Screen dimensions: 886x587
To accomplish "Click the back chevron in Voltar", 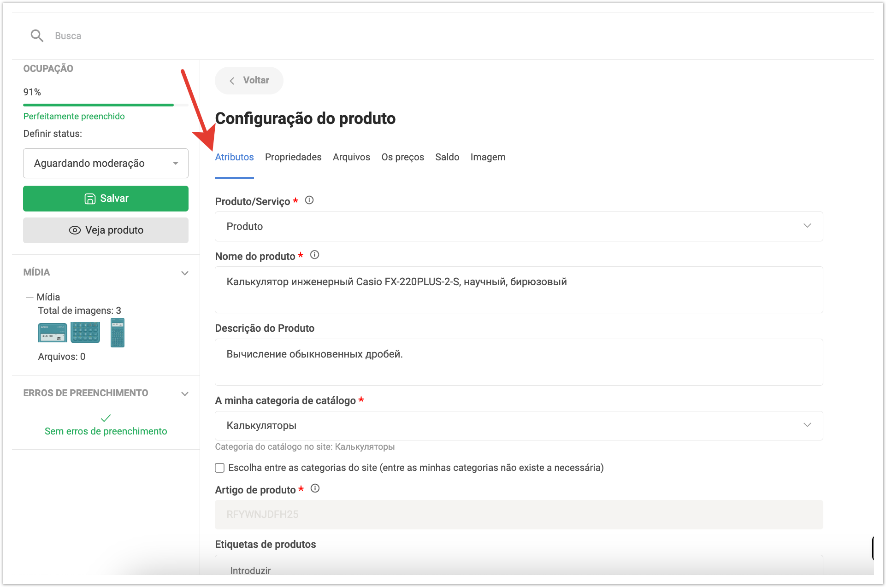I will coord(232,81).
